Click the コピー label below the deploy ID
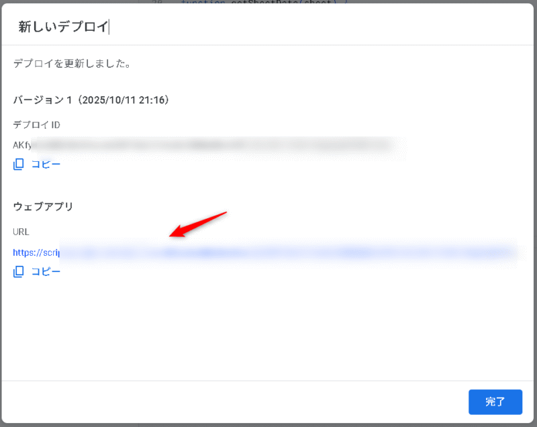The height and width of the screenshot is (427, 537). click(x=46, y=164)
